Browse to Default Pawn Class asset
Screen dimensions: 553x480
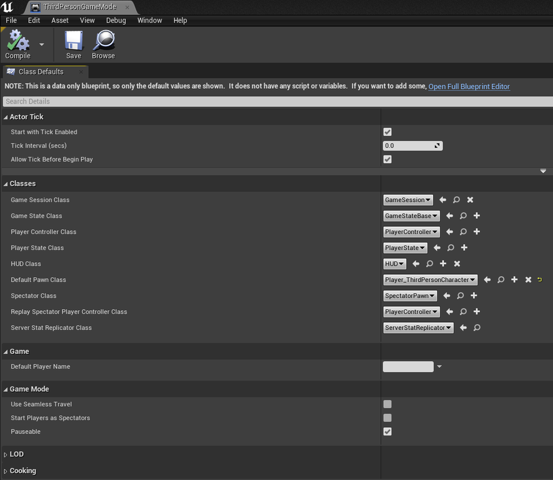[x=501, y=280]
